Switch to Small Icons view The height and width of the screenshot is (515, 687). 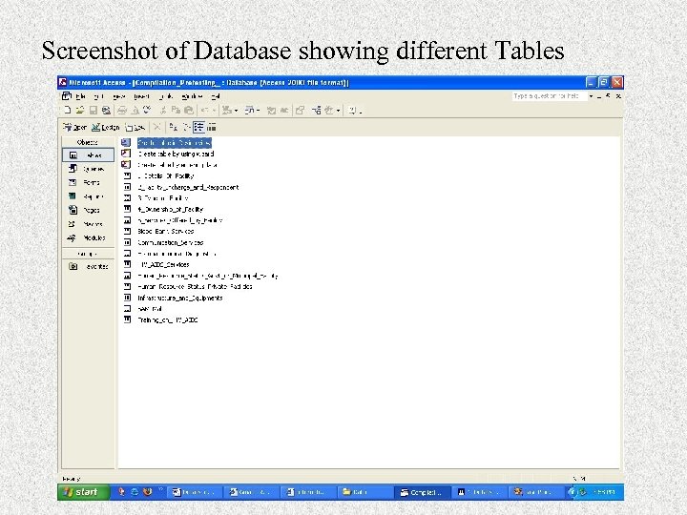coord(186,127)
